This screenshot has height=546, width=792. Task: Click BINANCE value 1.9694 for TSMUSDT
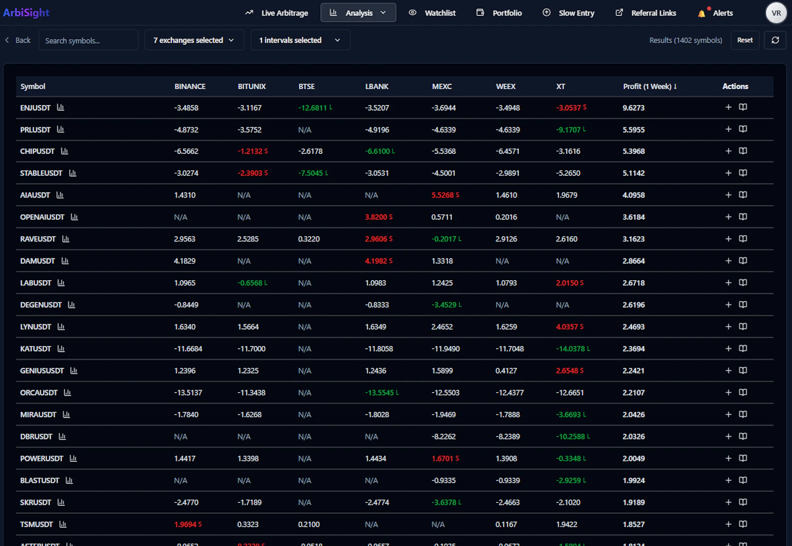[188, 524]
